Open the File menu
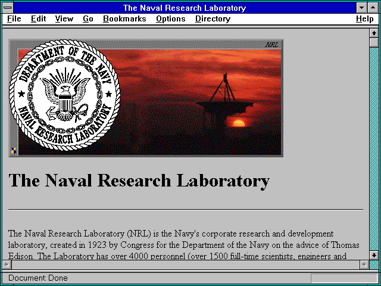The width and height of the screenshot is (381, 286). [x=14, y=19]
